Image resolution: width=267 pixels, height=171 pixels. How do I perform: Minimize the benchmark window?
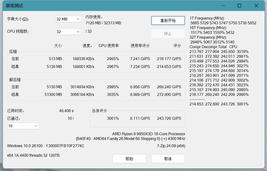(x=223, y=6)
